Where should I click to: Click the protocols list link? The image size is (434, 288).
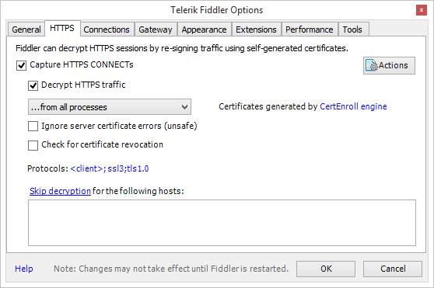(x=110, y=168)
